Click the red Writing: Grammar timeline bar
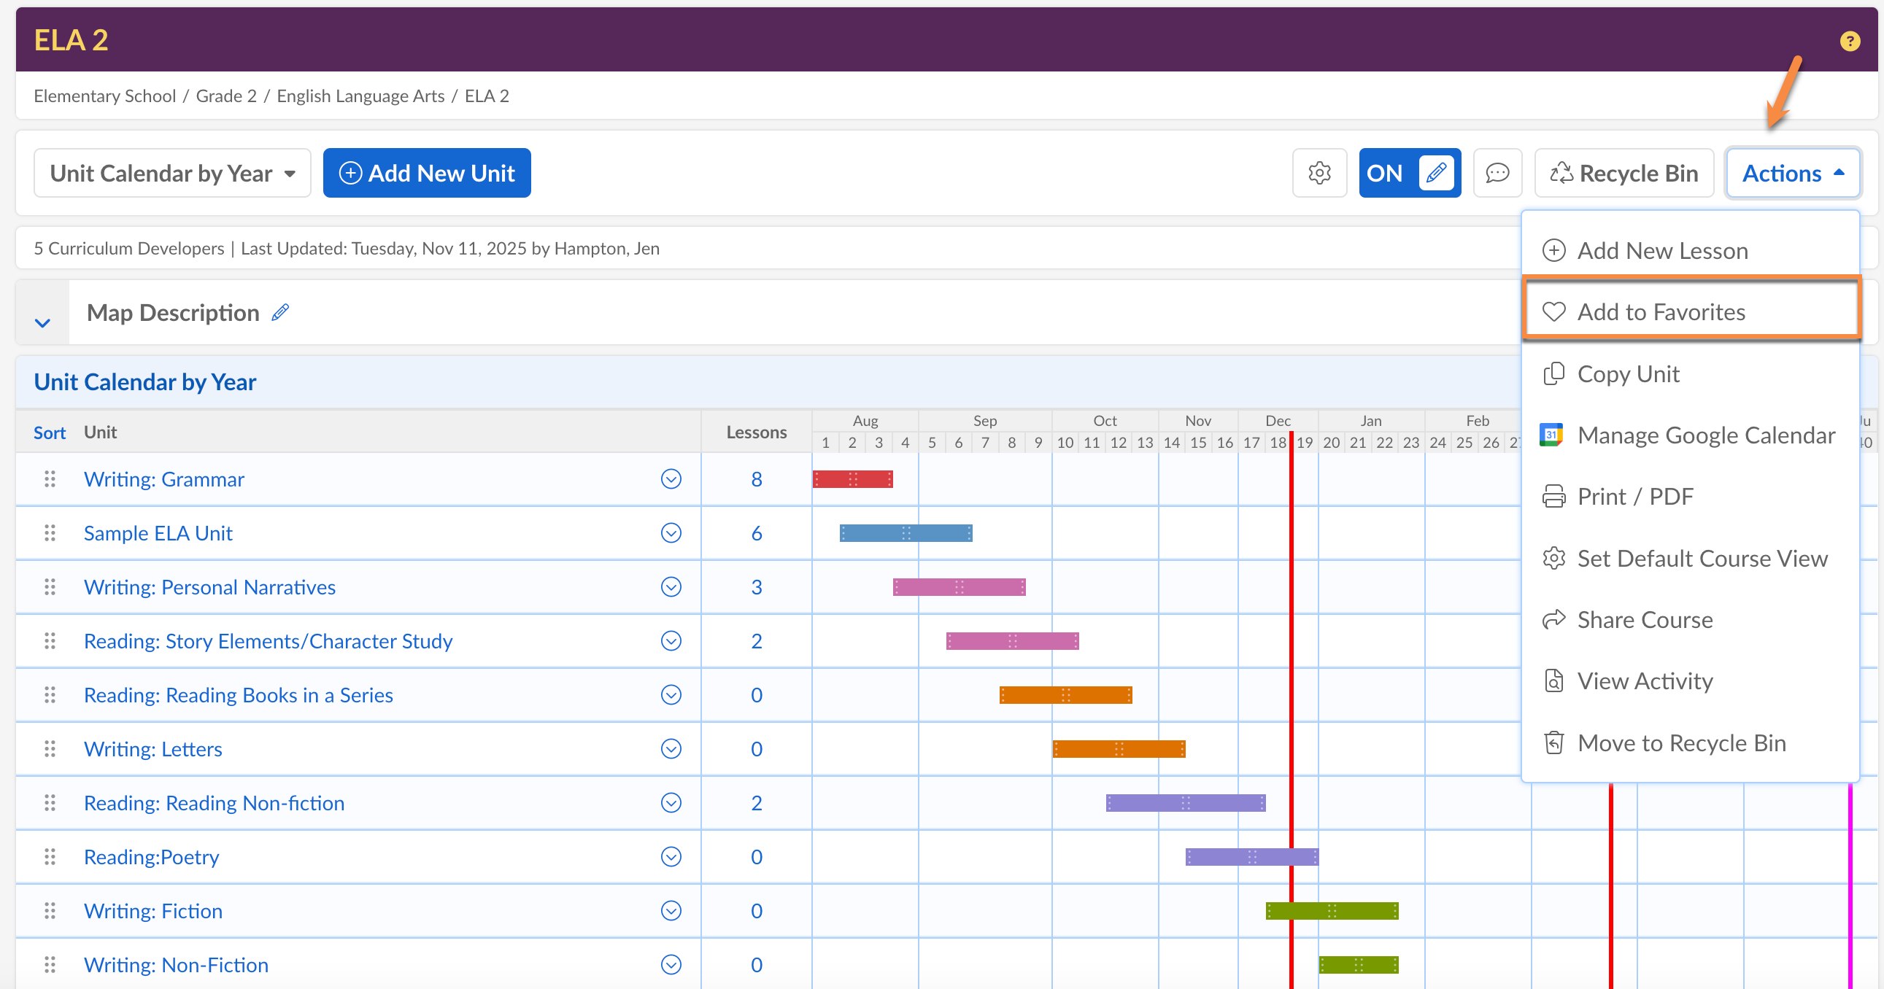This screenshot has height=989, width=1884. coord(852,479)
